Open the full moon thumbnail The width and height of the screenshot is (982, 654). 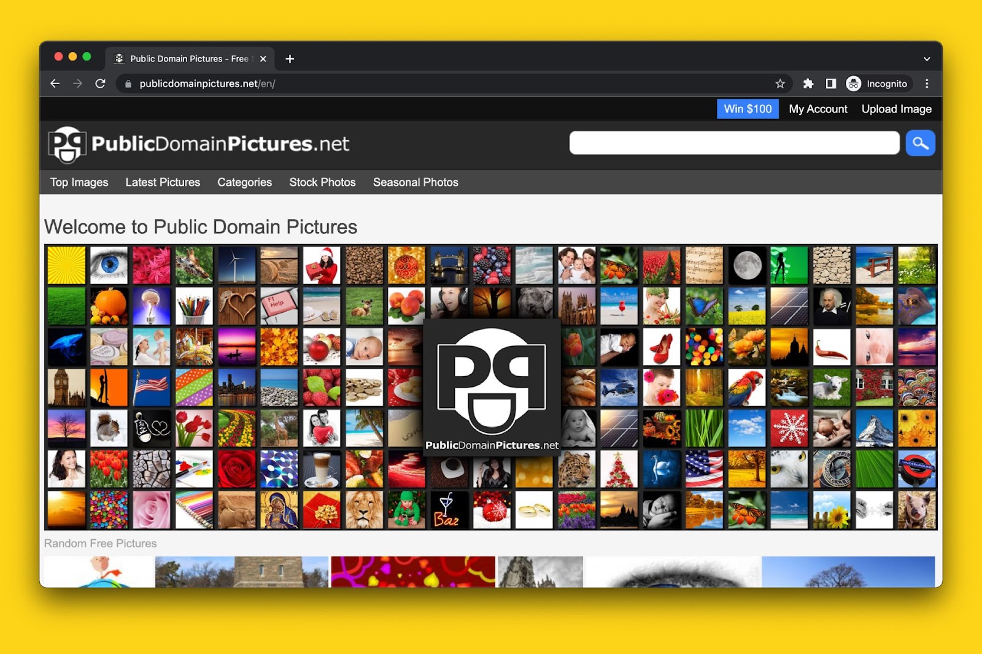coord(747,265)
